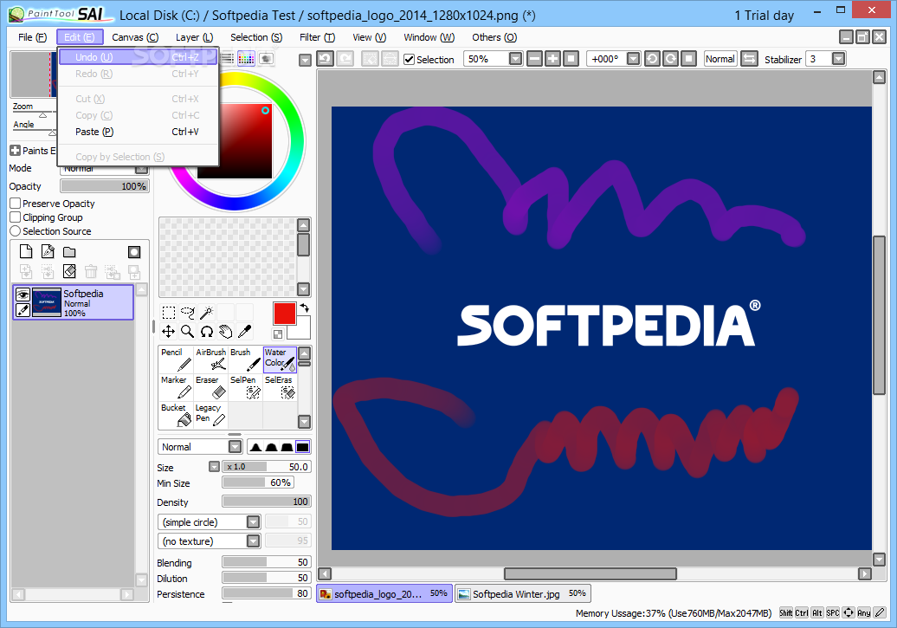This screenshot has height=628, width=897.
Task: Adjust the Density slider
Action: 267,502
